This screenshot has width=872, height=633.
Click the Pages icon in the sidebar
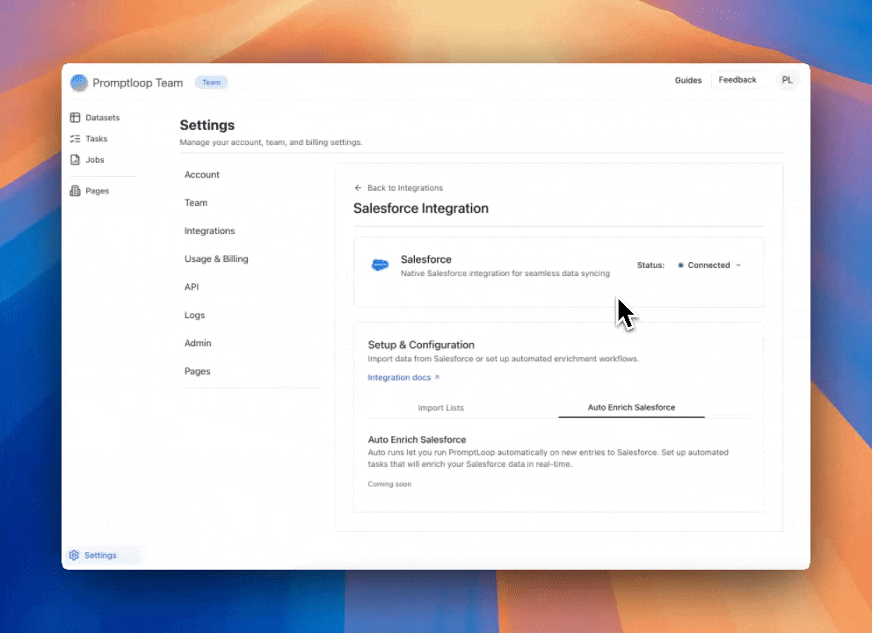click(x=75, y=191)
